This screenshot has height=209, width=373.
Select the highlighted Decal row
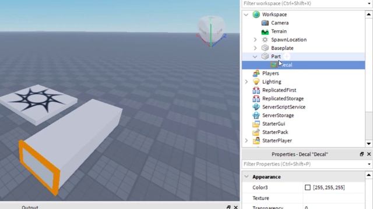pyautogui.click(x=303, y=65)
